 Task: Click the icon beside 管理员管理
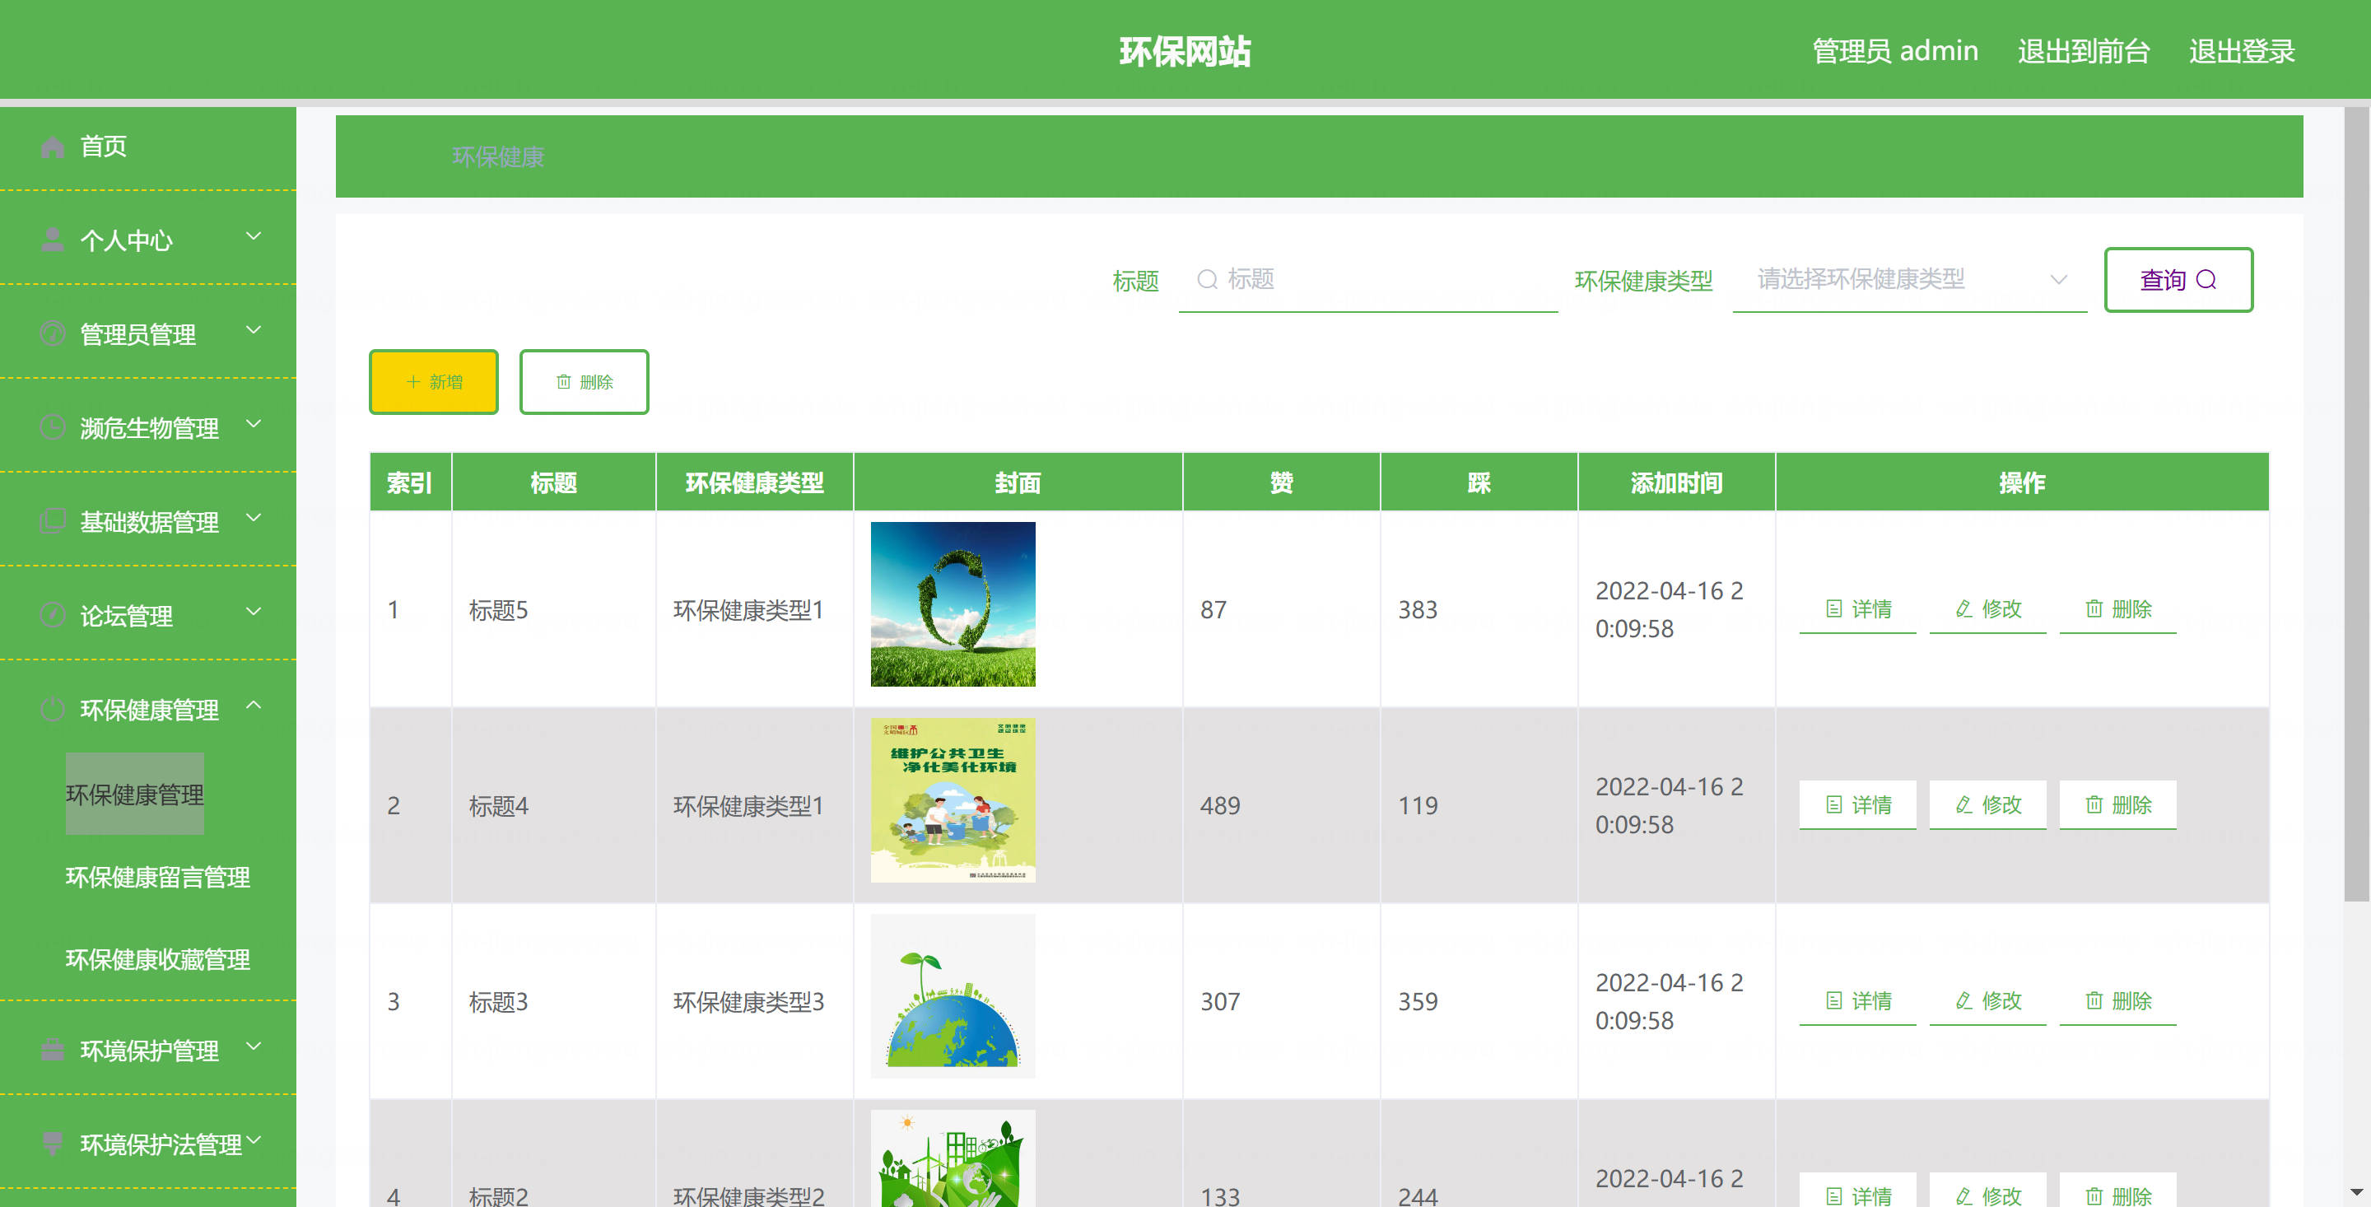(53, 334)
